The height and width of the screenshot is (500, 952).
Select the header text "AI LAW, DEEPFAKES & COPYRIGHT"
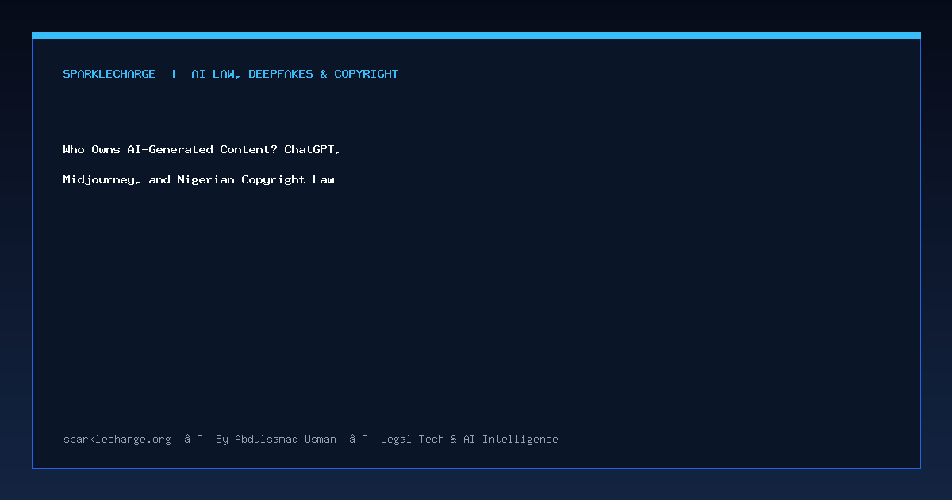(295, 74)
